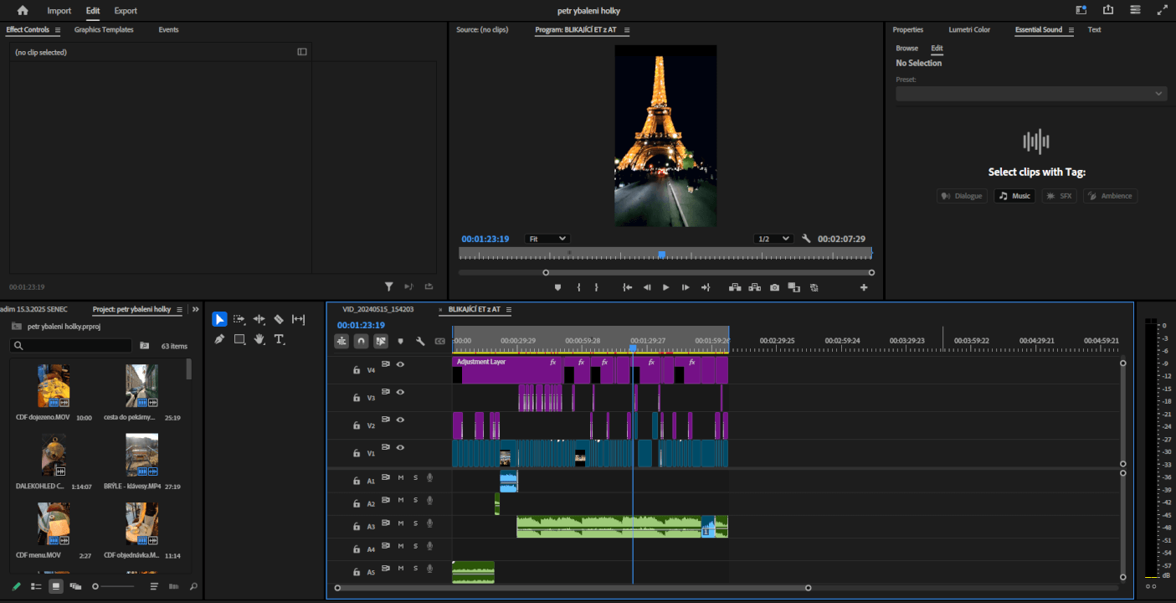
Task: Toggle track output eye on V4
Action: (x=400, y=363)
